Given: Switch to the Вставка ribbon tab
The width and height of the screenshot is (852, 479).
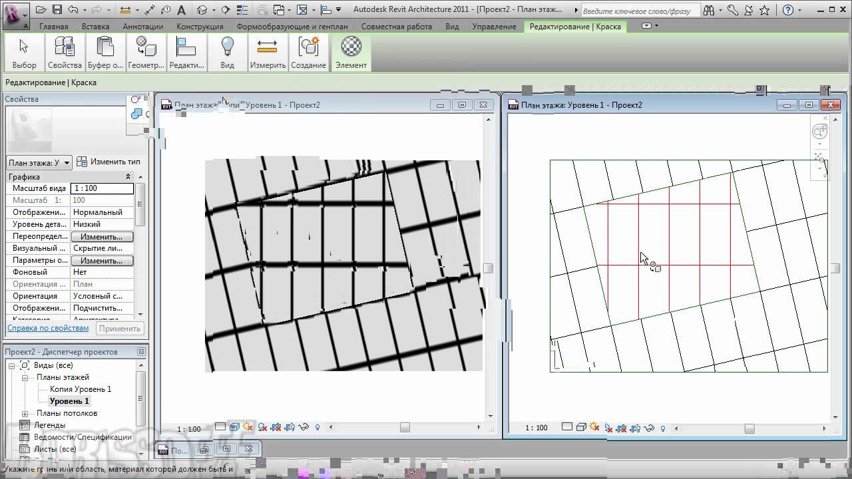Looking at the screenshot, I should (95, 27).
